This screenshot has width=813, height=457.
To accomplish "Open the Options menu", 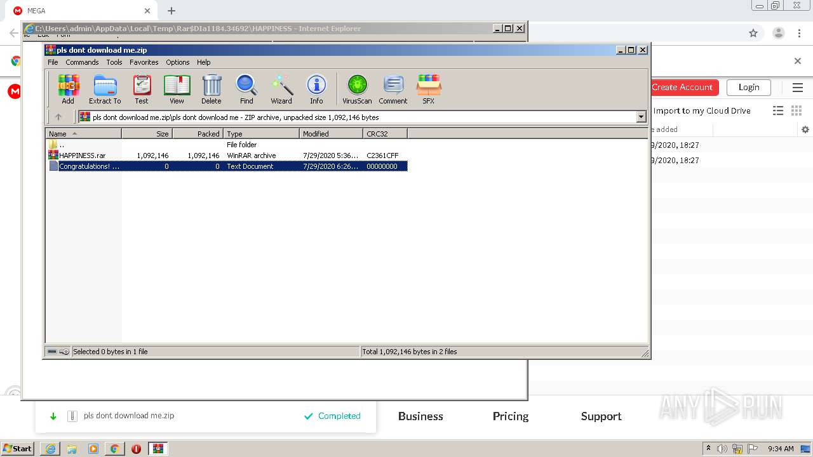I will click(x=178, y=62).
